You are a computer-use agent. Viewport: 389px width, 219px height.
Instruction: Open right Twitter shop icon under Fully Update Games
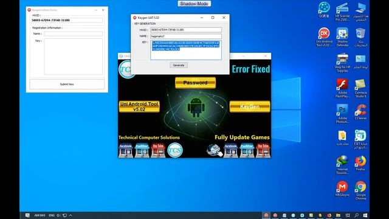pos(247,150)
